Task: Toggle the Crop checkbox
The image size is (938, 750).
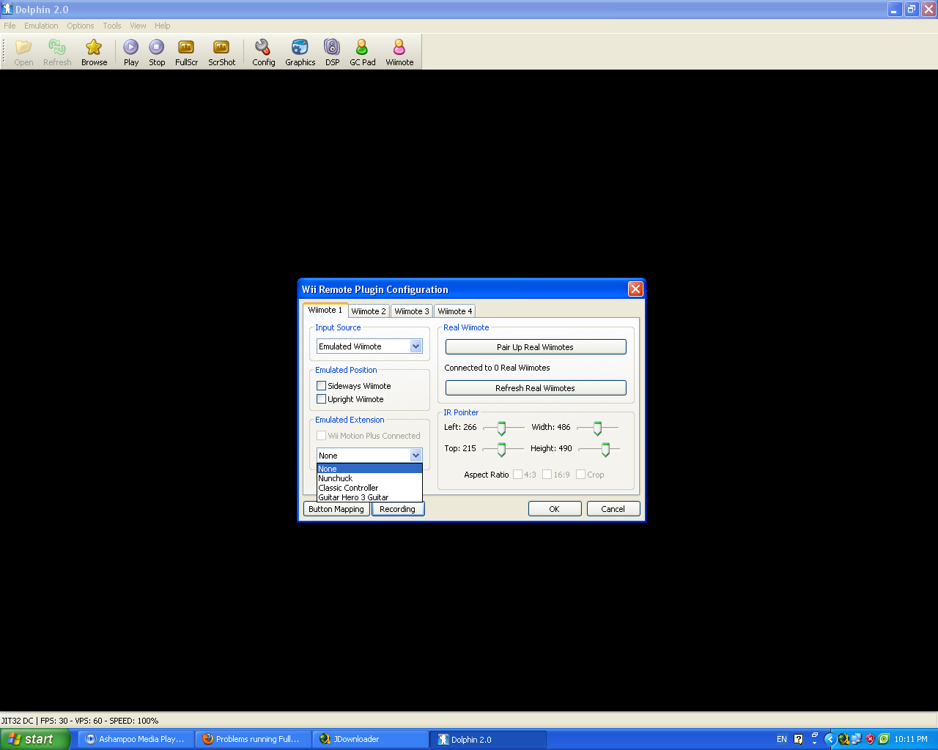Action: 580,475
